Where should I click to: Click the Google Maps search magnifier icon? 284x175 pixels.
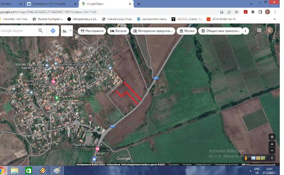coord(41,31)
